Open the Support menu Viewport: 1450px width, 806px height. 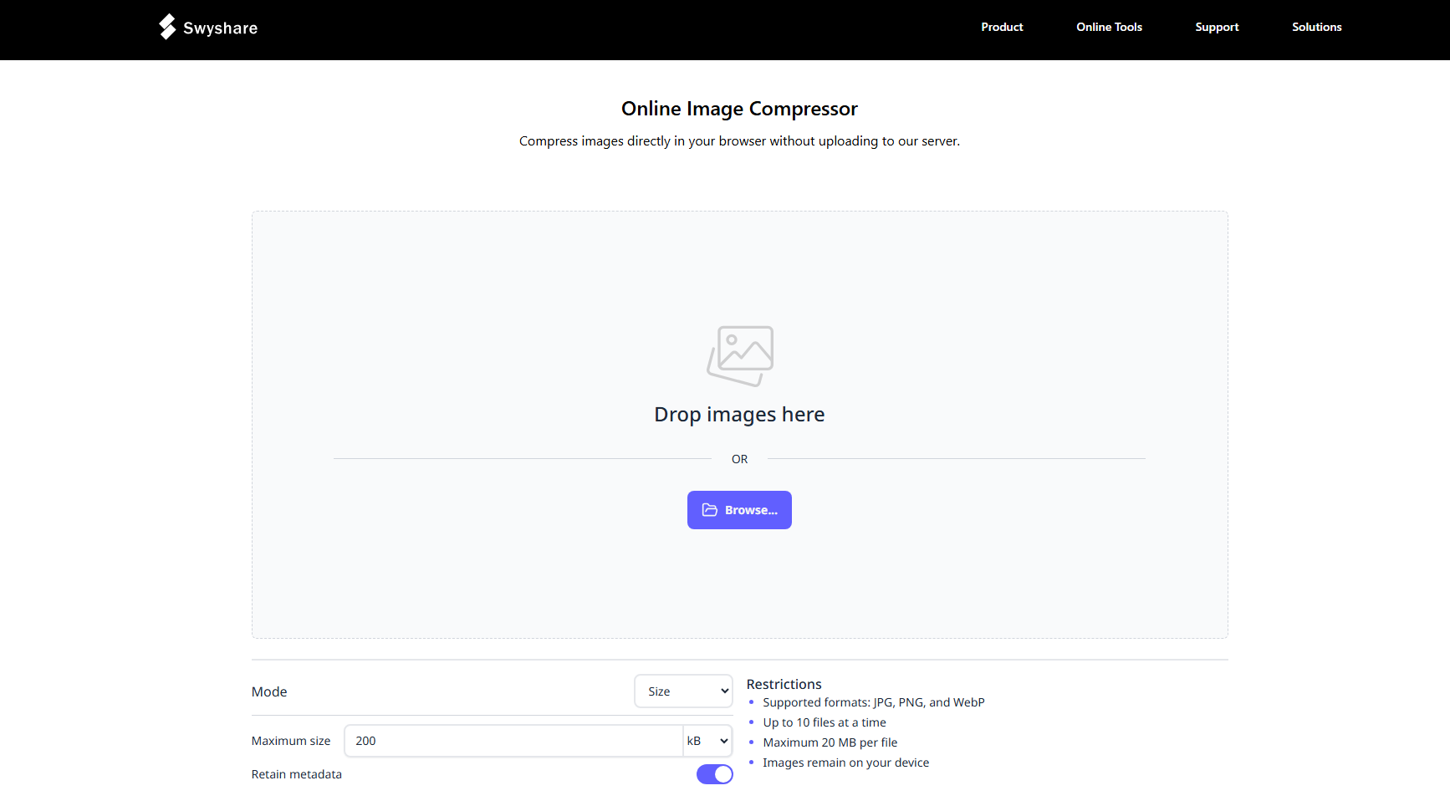(1217, 27)
